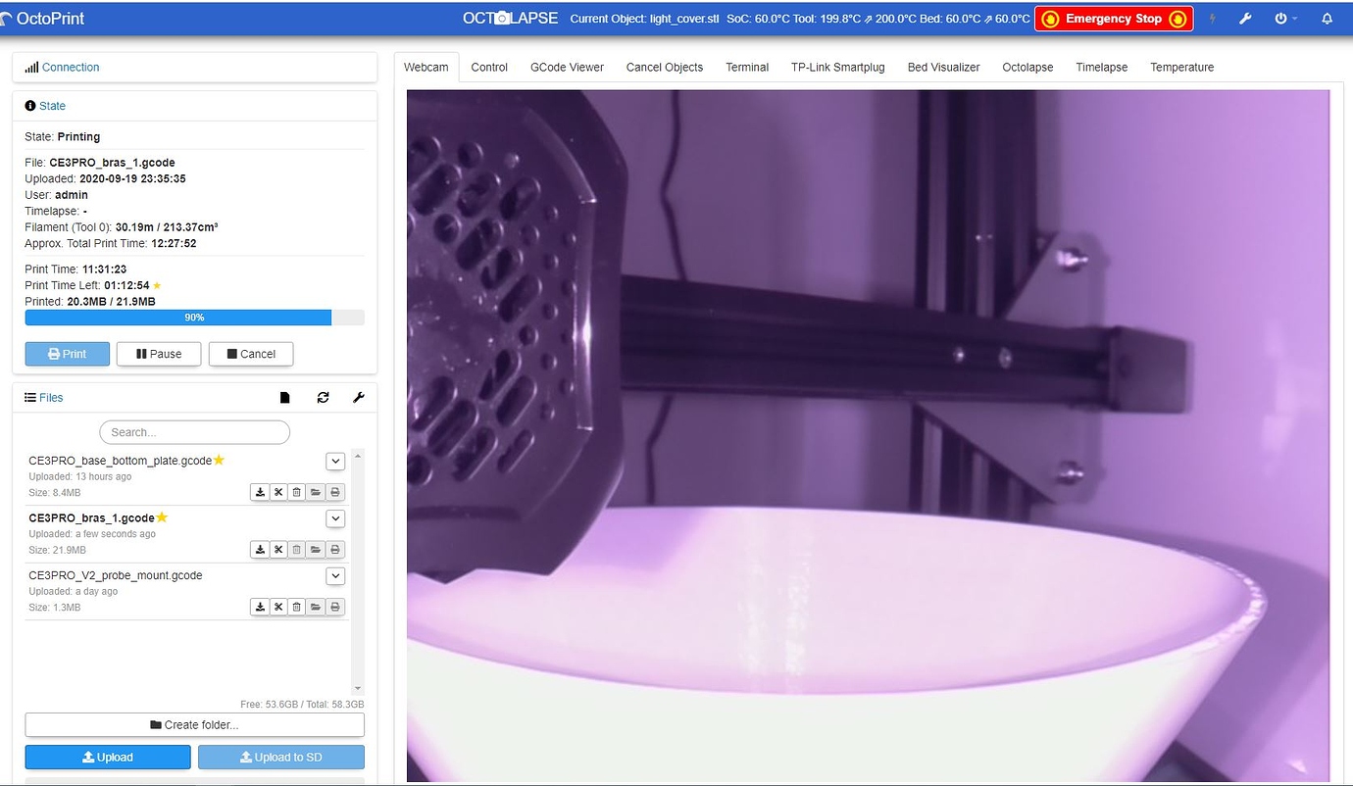1353x786 pixels.
Task: Download the CE3PRO_bras_1.gcode file
Action: tap(260, 549)
